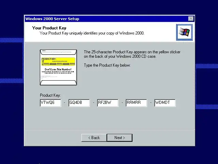Click the Windows flag logo icon
This screenshot has width=218, height=164.
click(184, 32)
